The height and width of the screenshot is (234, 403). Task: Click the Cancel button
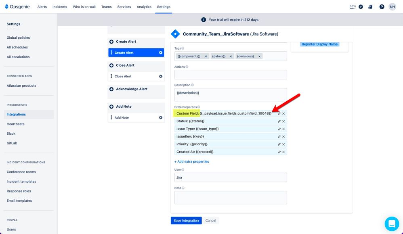[211, 221]
